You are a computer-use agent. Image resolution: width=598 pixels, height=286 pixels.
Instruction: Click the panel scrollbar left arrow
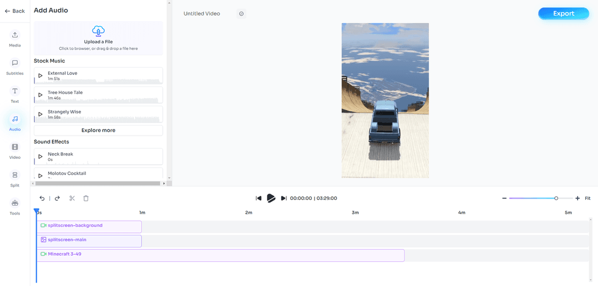tap(33, 183)
